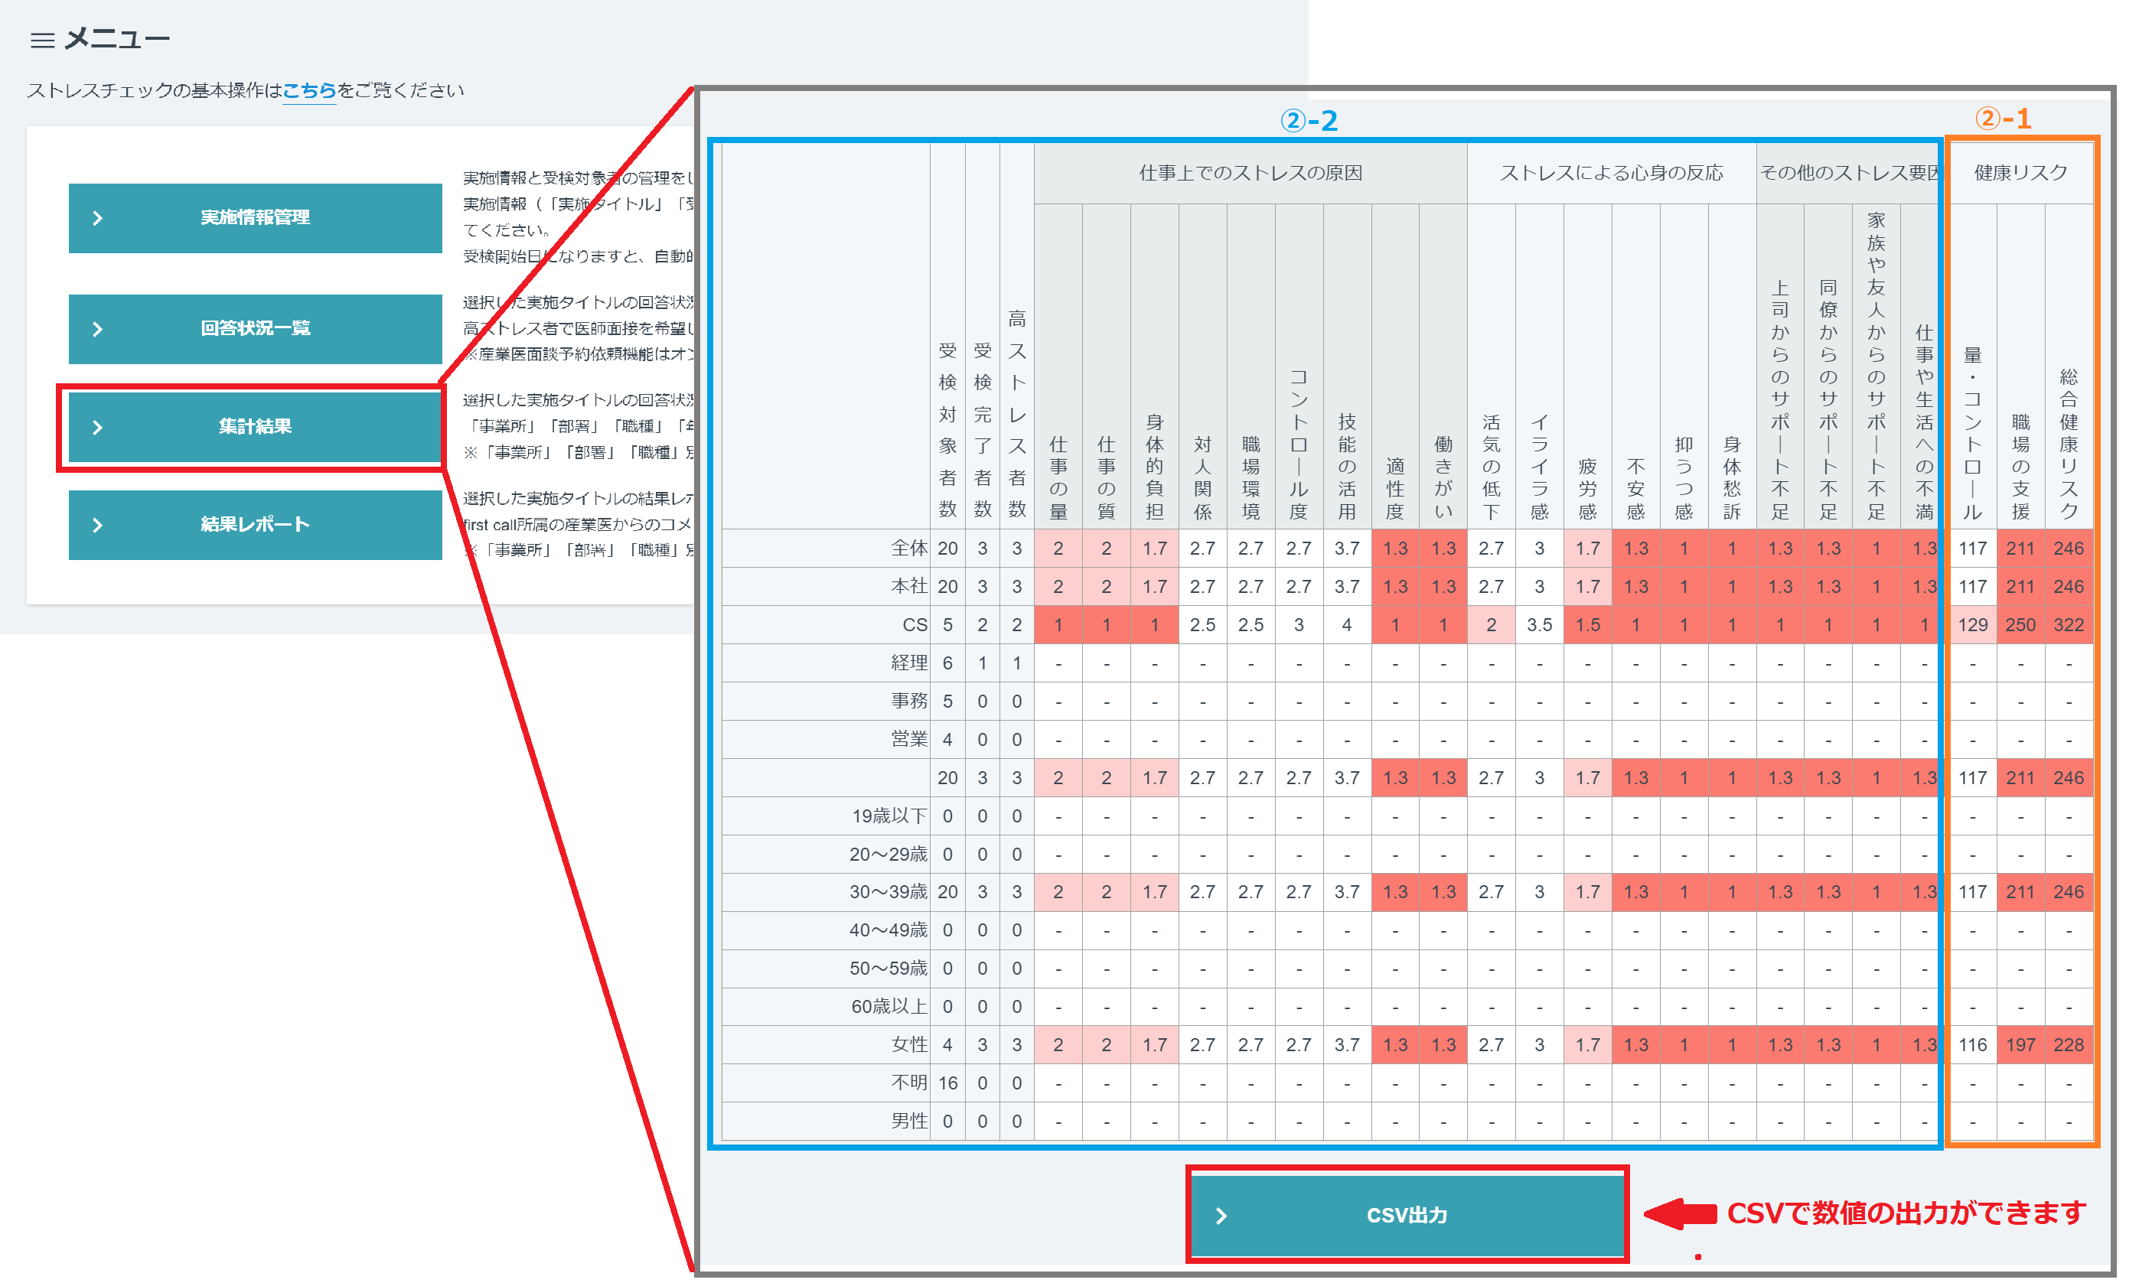
Task: Click 322 total health risk cell
Action: tap(2068, 625)
